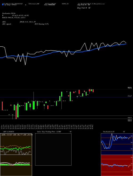Click the last red candlestick on the chart
The width and height of the screenshot is (133, 176).
pyautogui.click(x=93, y=91)
